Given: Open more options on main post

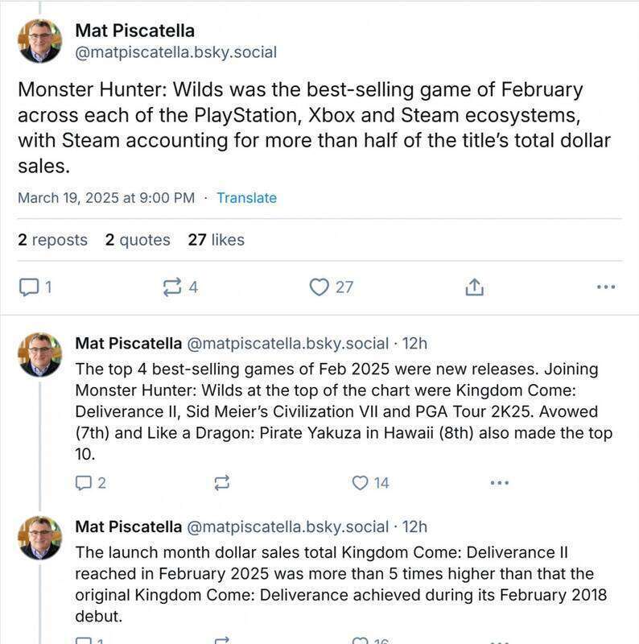Looking at the screenshot, I should [x=606, y=287].
